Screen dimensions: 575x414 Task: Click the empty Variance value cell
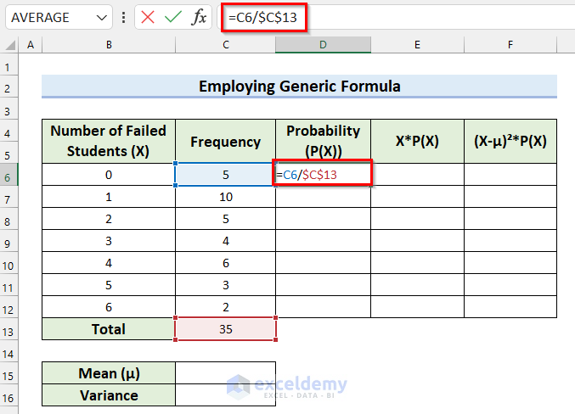pyautogui.click(x=225, y=395)
